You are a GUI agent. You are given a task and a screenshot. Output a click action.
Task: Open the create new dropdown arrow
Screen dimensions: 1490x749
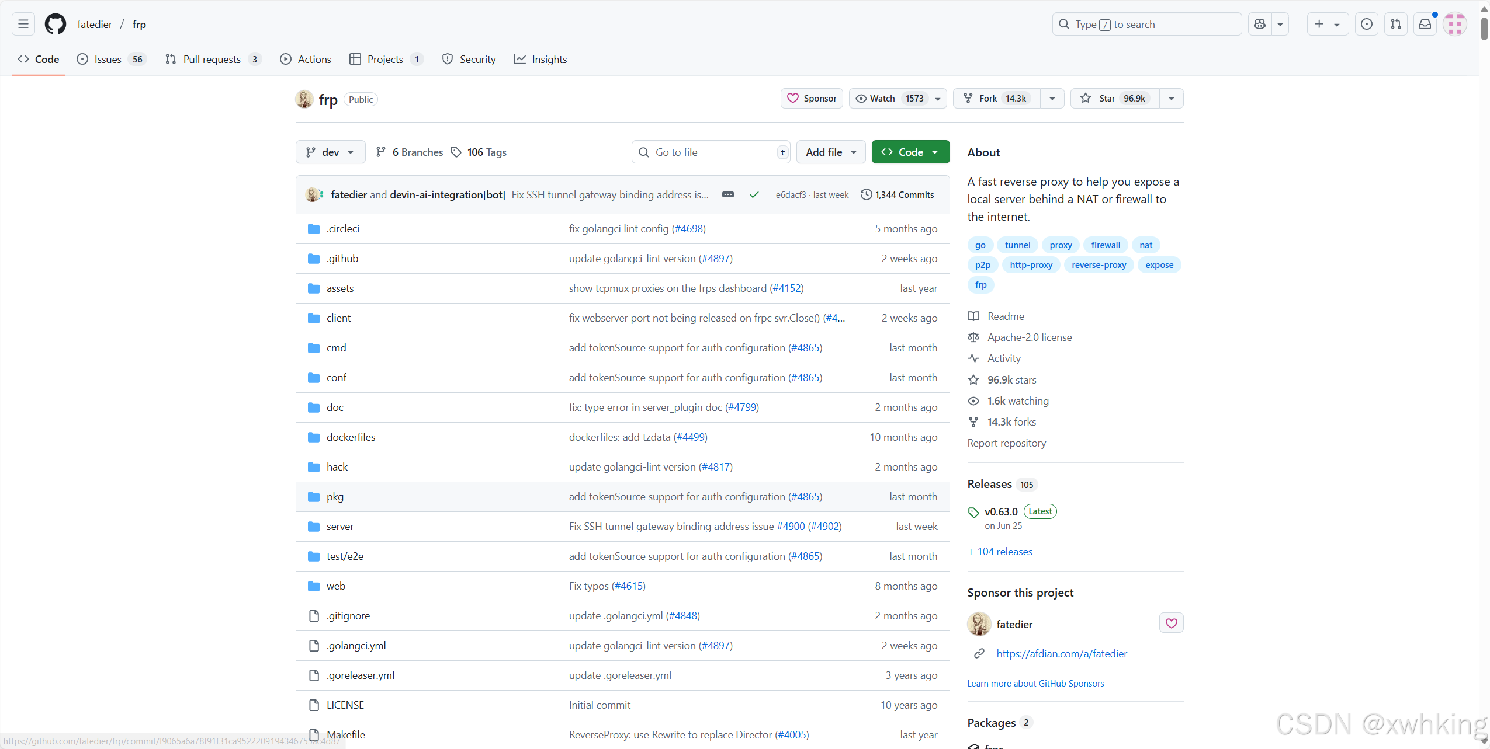click(x=1336, y=24)
